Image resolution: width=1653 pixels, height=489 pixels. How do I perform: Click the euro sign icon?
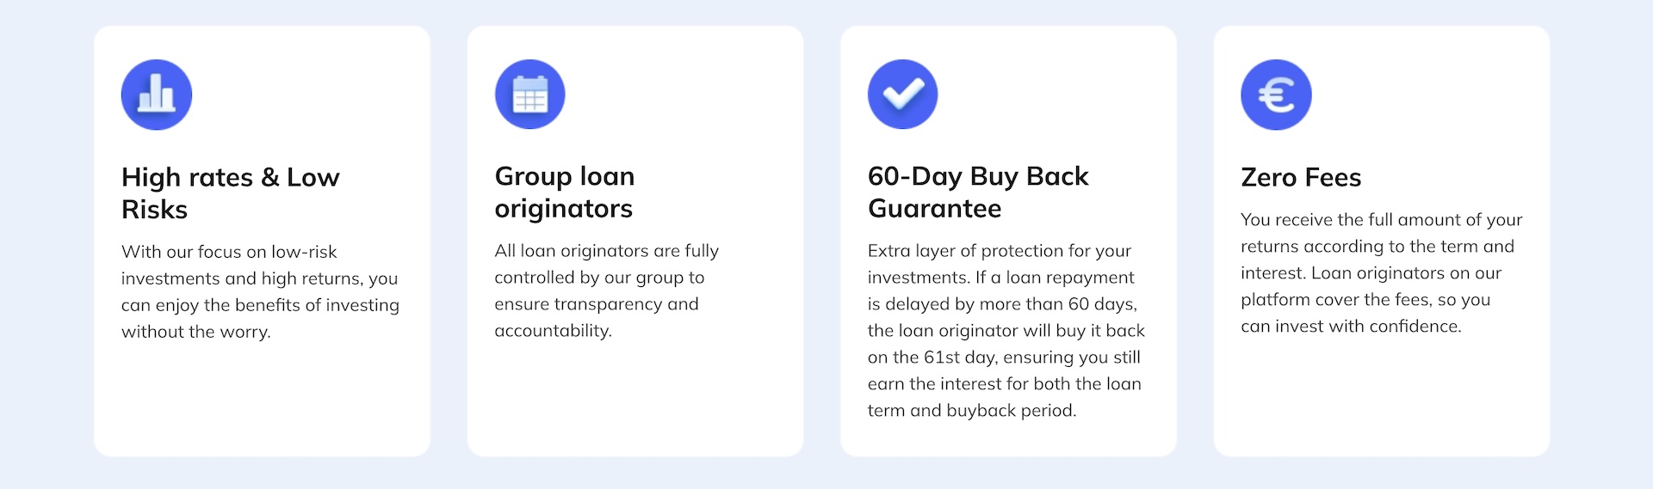[1276, 95]
